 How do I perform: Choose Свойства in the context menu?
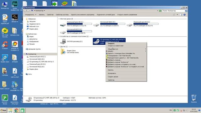[x=126, y=80]
